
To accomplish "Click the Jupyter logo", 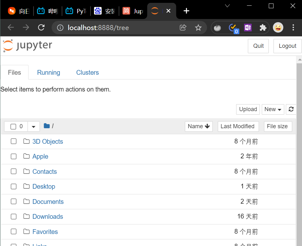I will [x=27, y=46].
